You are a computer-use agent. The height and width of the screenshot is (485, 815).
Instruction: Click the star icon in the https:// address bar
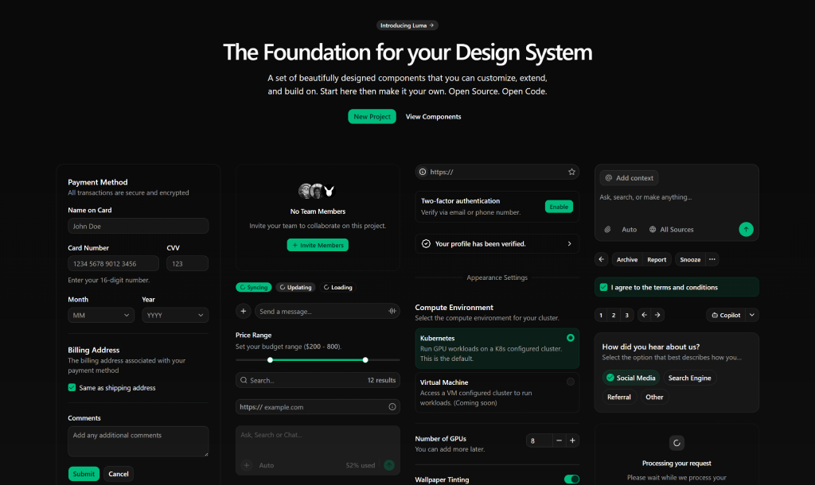[571, 171]
